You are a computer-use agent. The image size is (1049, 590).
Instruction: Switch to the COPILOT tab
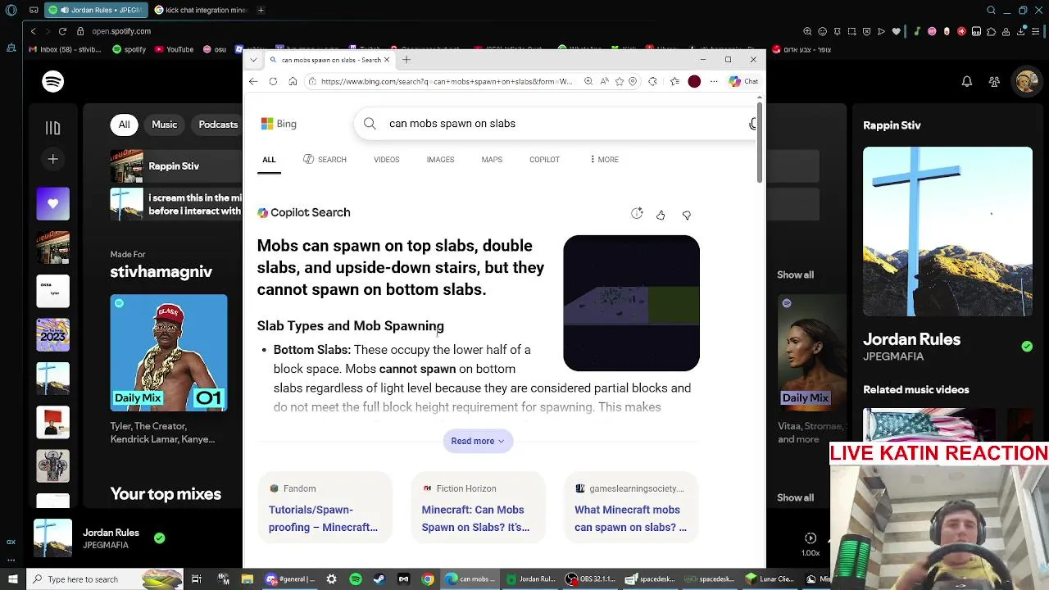point(544,159)
